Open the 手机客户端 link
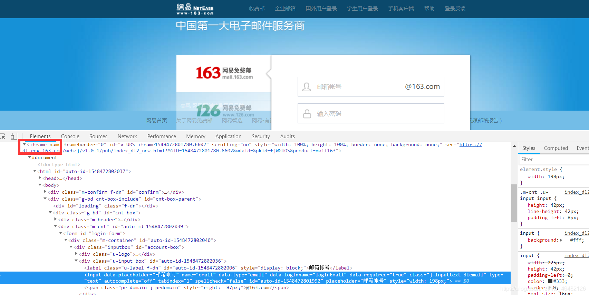The image size is (589, 295). click(x=401, y=9)
